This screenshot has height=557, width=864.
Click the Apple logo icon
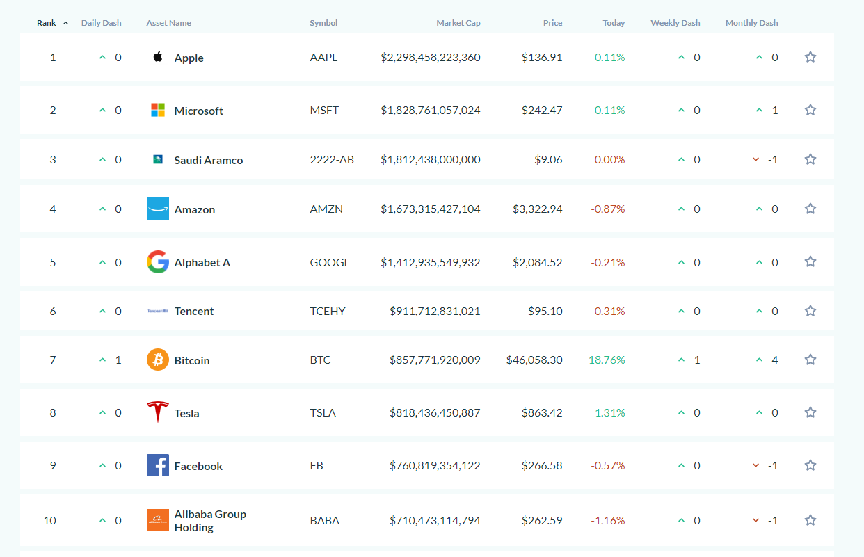tap(158, 57)
